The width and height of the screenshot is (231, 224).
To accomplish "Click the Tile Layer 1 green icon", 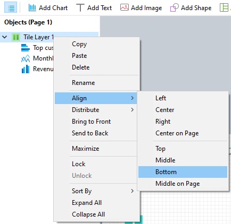I will [x=16, y=37].
